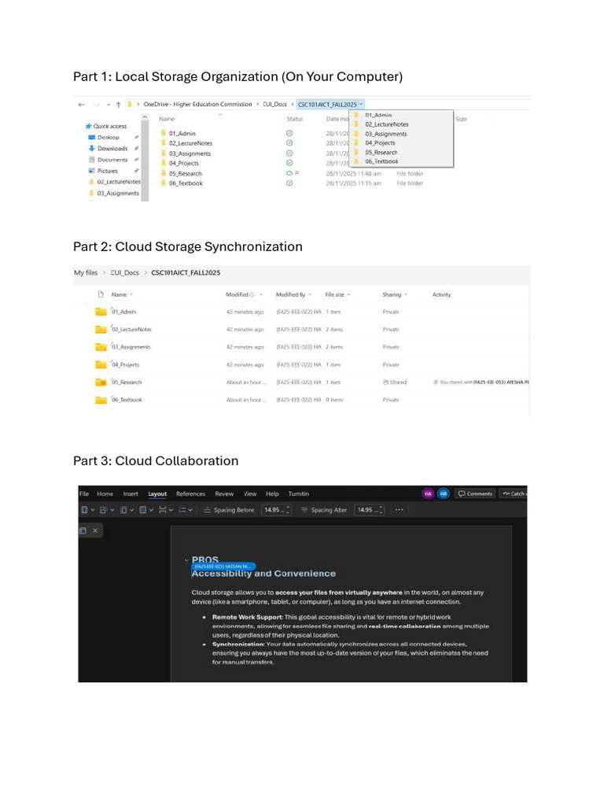604x806 pixels.
Task: Click the file type column icon
Action: coord(101,294)
